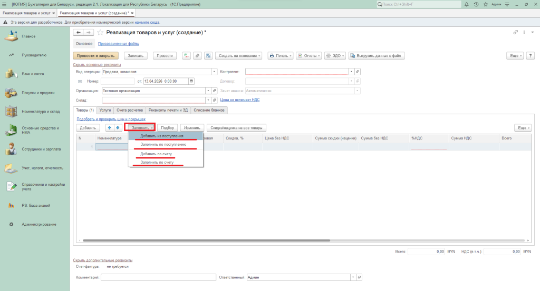The image size is (540, 291).
Task: Open the history clock icon
Action: click(476, 4)
